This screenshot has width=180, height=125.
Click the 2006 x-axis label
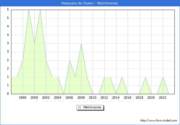(69, 97)
